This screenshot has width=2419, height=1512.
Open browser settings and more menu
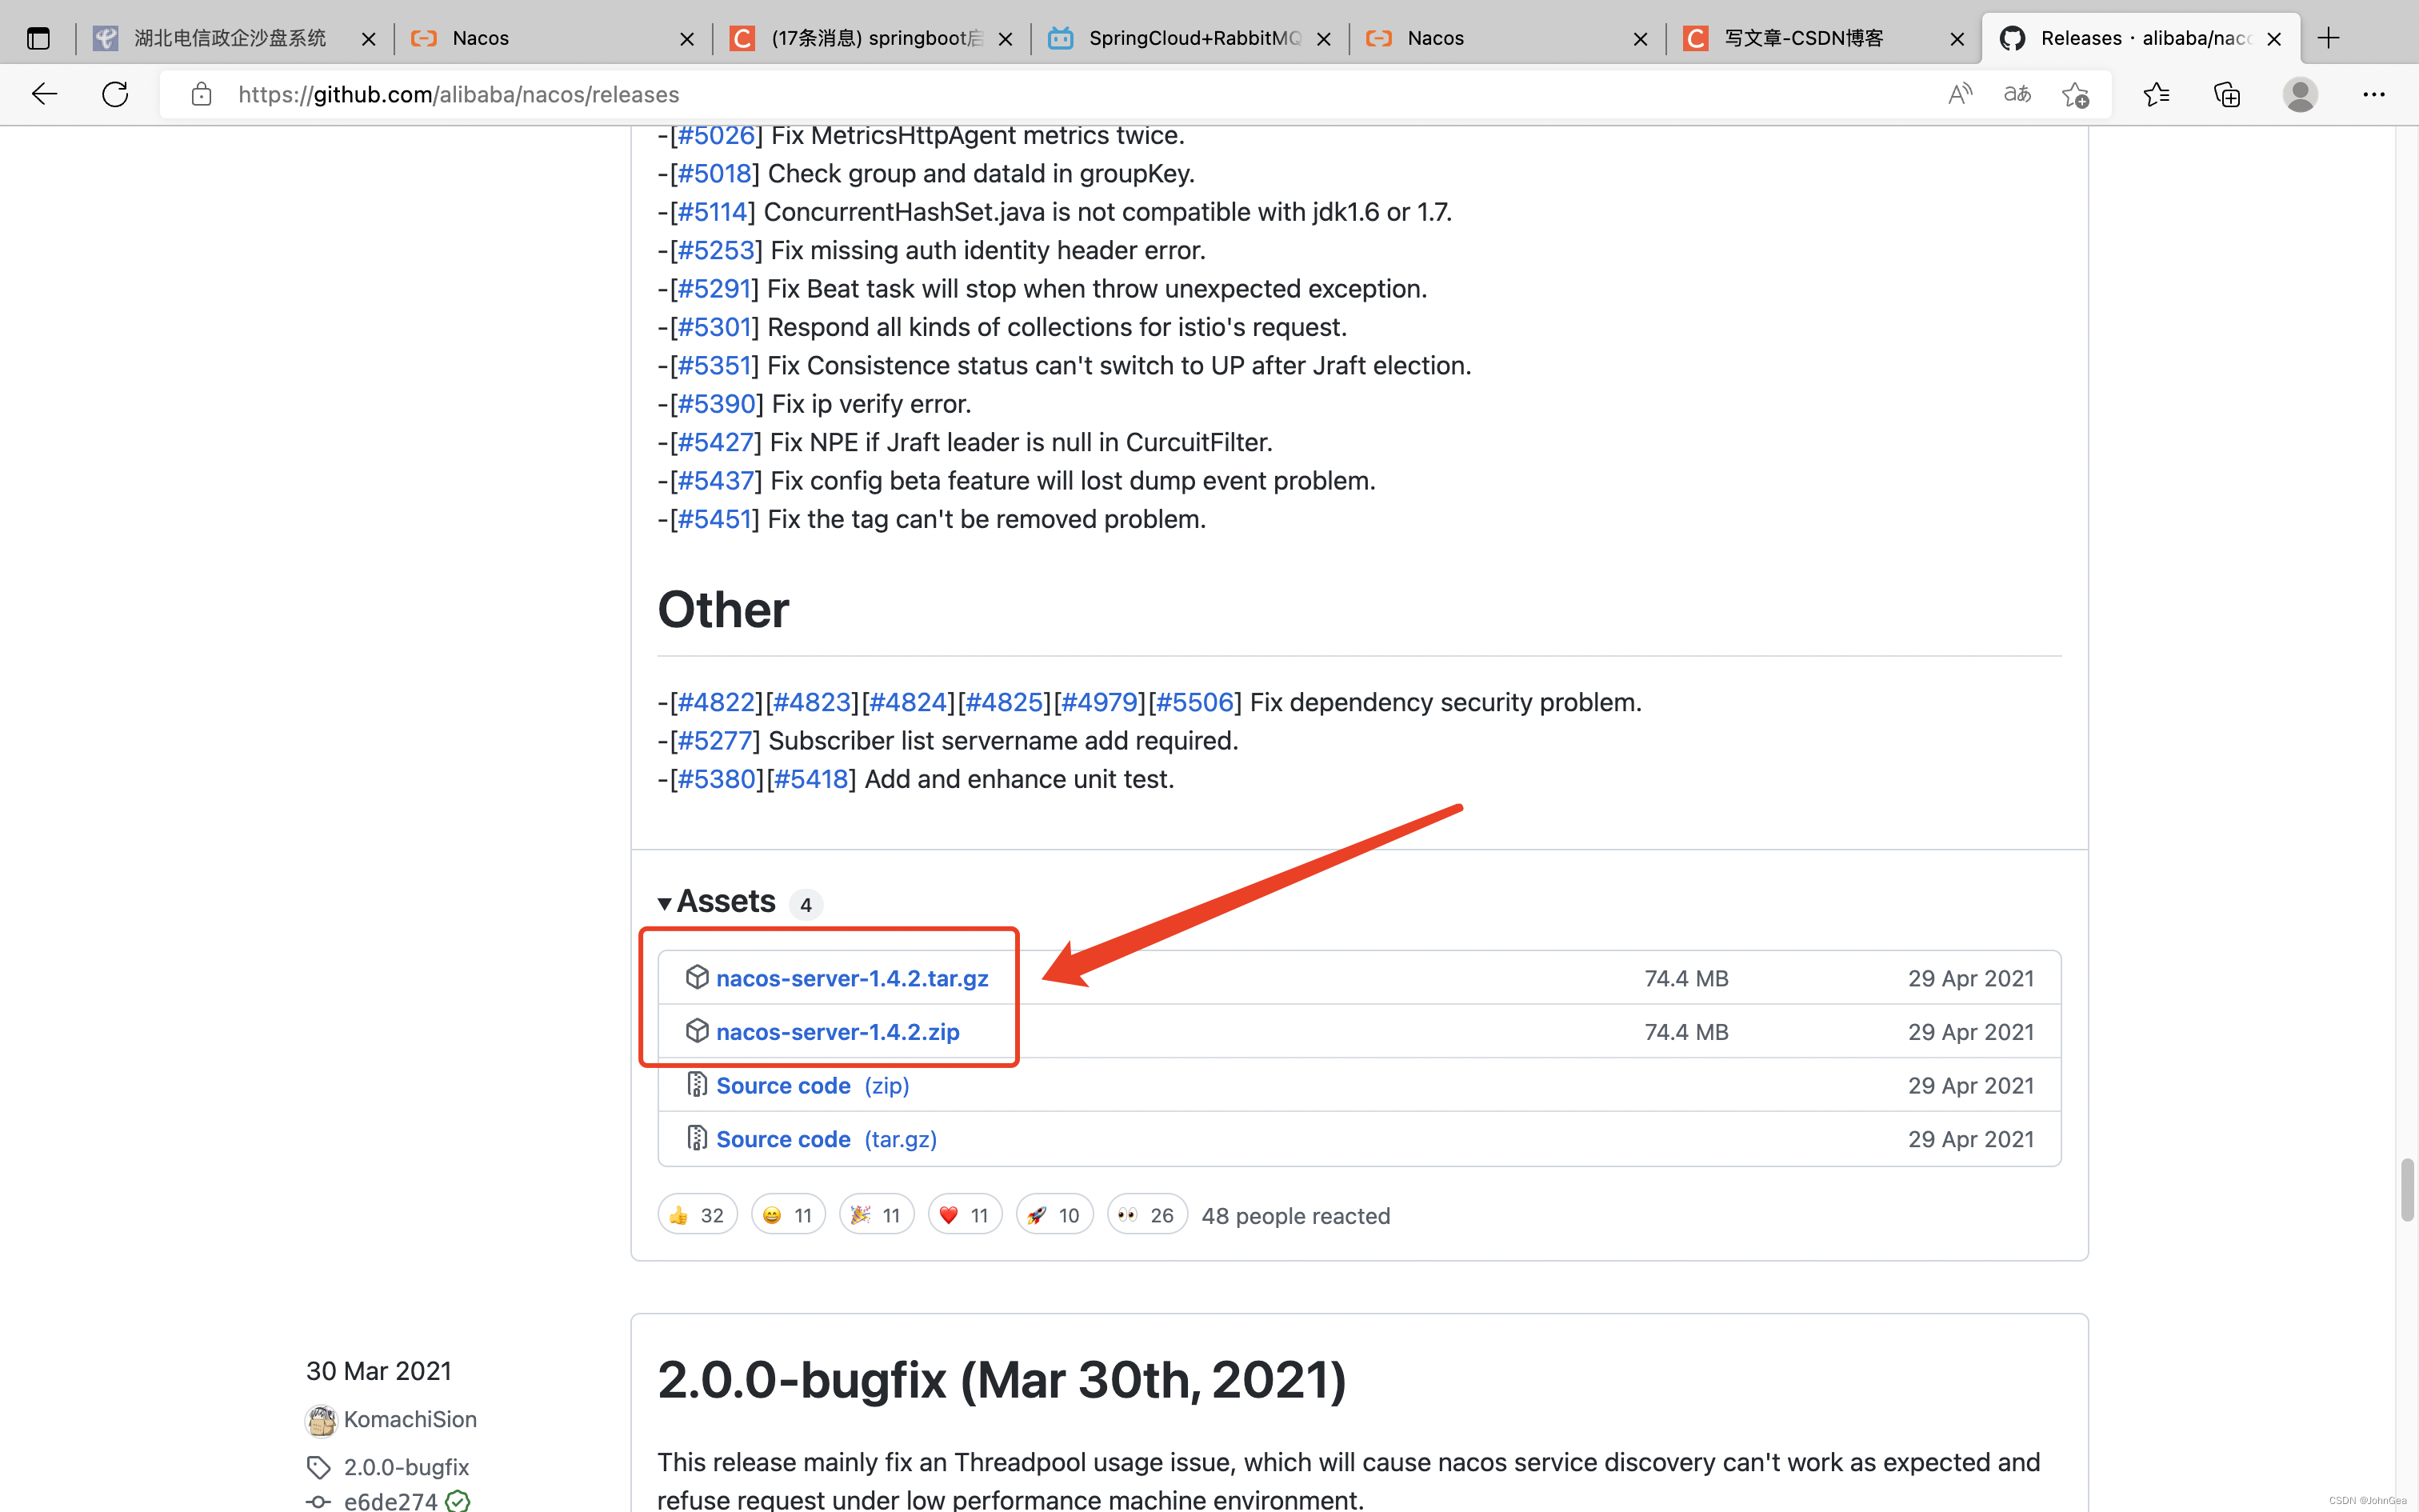2373,94
